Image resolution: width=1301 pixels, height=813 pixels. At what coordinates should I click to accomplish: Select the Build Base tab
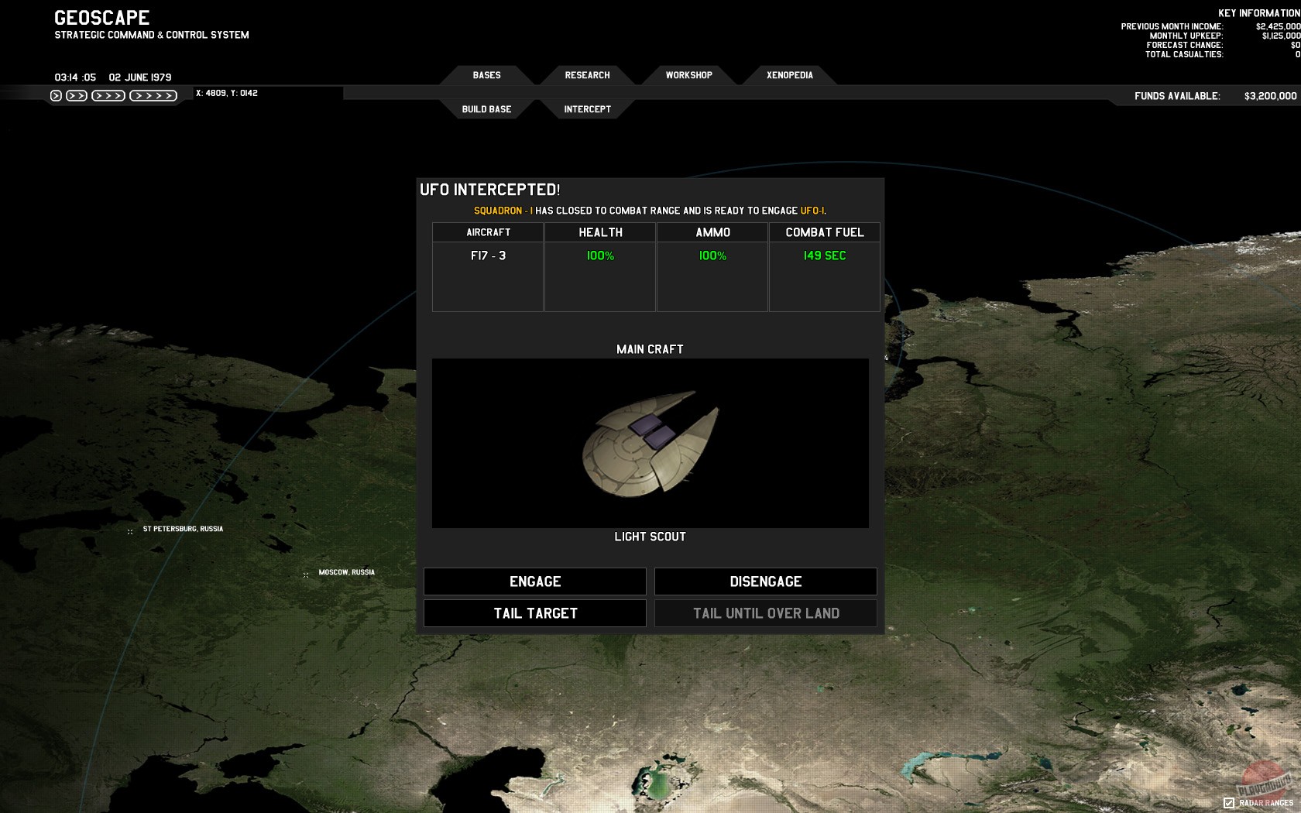(486, 109)
